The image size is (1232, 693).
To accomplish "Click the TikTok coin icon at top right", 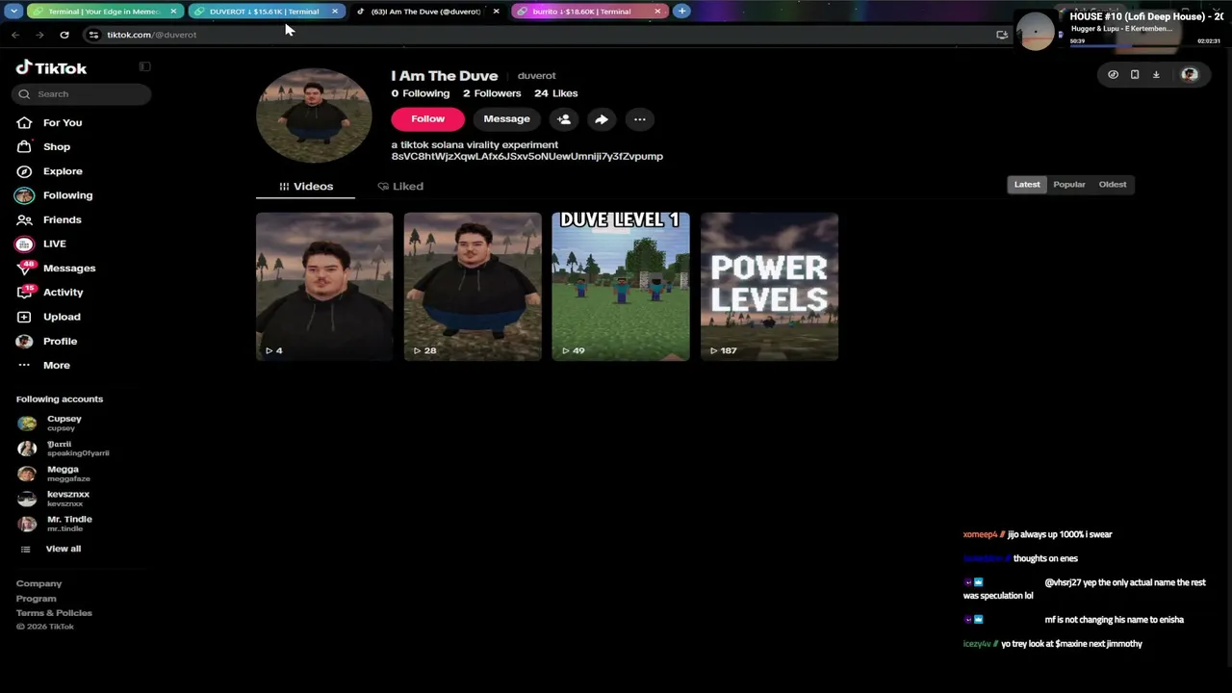I will click(1113, 75).
